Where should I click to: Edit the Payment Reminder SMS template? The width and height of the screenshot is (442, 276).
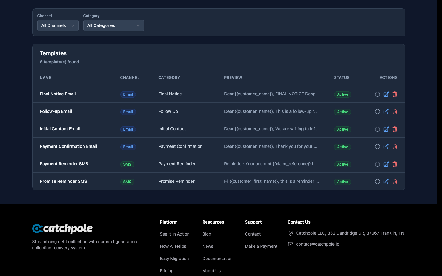coord(386,164)
